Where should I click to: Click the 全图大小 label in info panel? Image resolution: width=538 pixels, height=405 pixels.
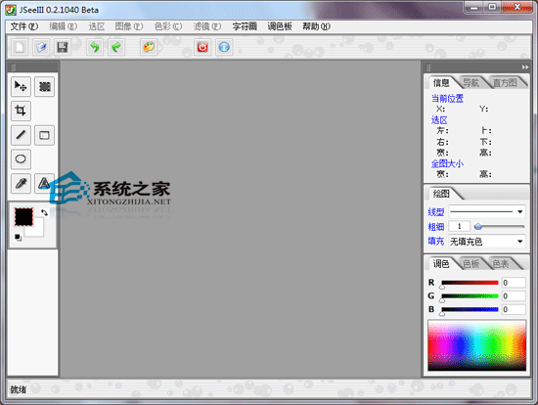(447, 163)
